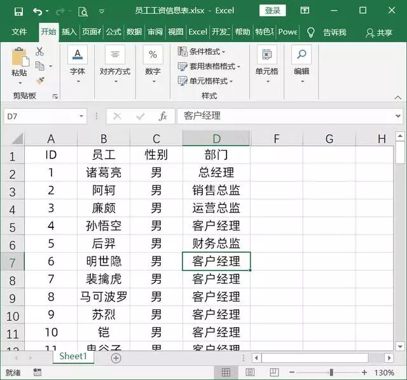Expand the formula bar
Image resolution: width=407 pixels, height=380 pixels.
click(x=398, y=116)
